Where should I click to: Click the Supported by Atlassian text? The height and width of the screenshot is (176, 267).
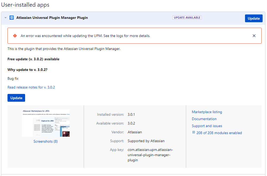click(x=146, y=141)
